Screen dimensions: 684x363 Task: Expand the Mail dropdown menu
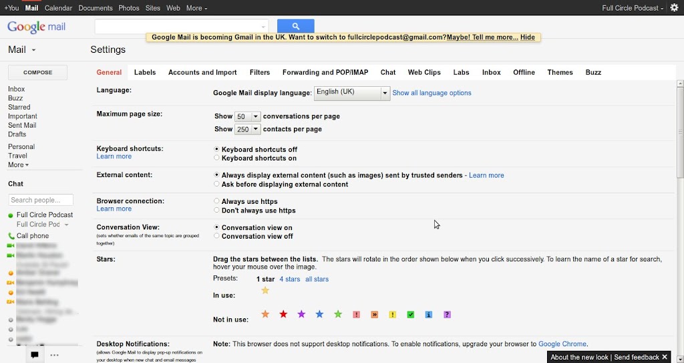coord(22,49)
